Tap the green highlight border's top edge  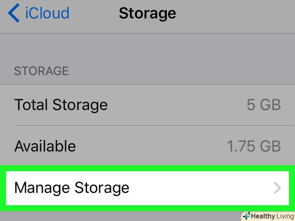pos(147,168)
